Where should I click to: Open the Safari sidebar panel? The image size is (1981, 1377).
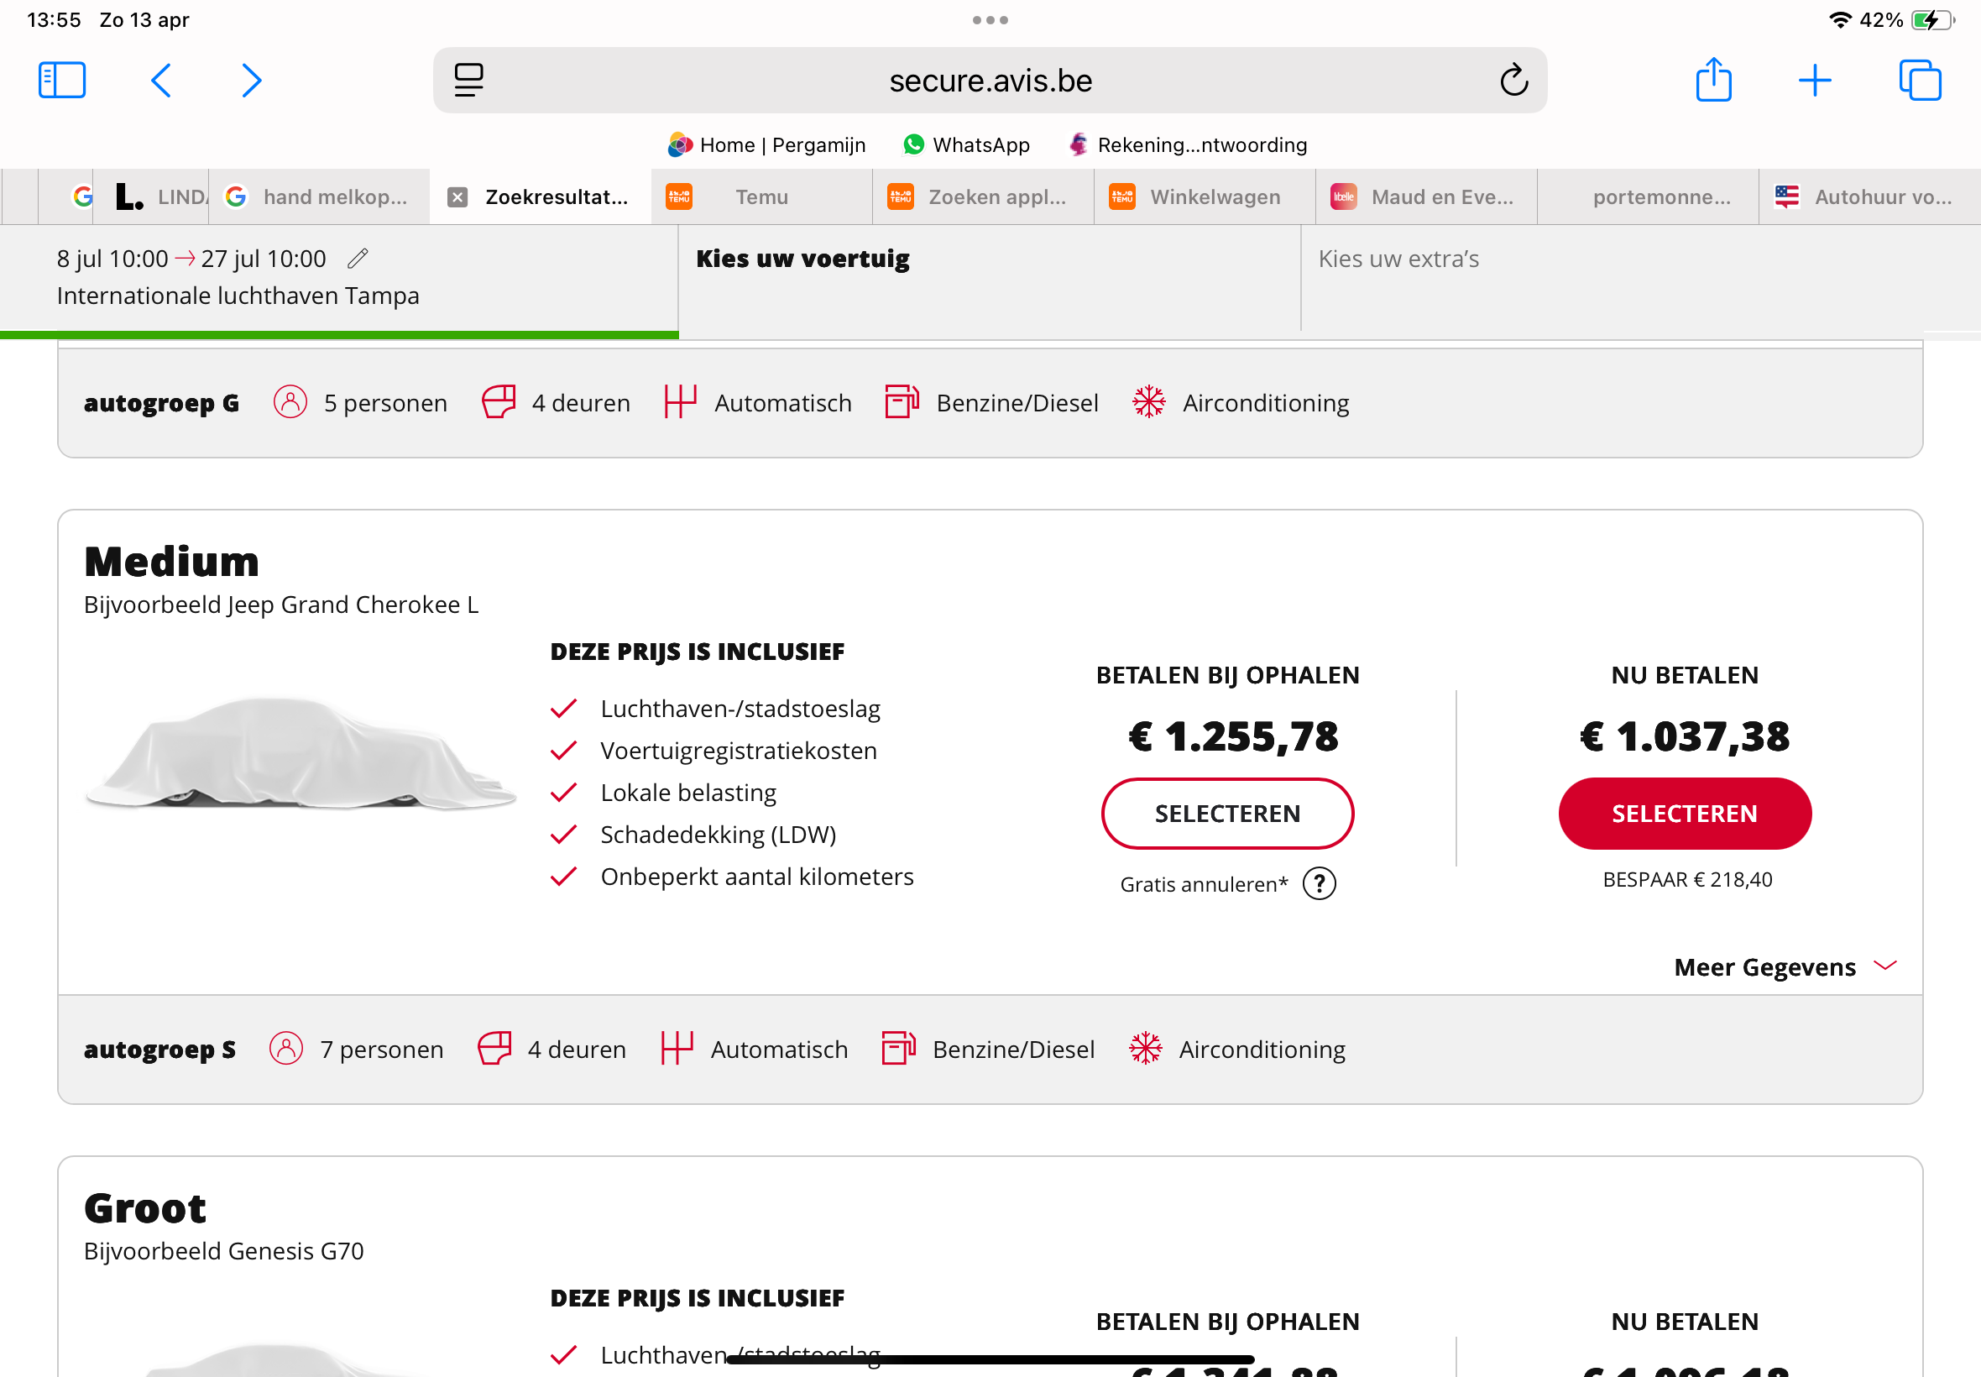click(x=62, y=81)
